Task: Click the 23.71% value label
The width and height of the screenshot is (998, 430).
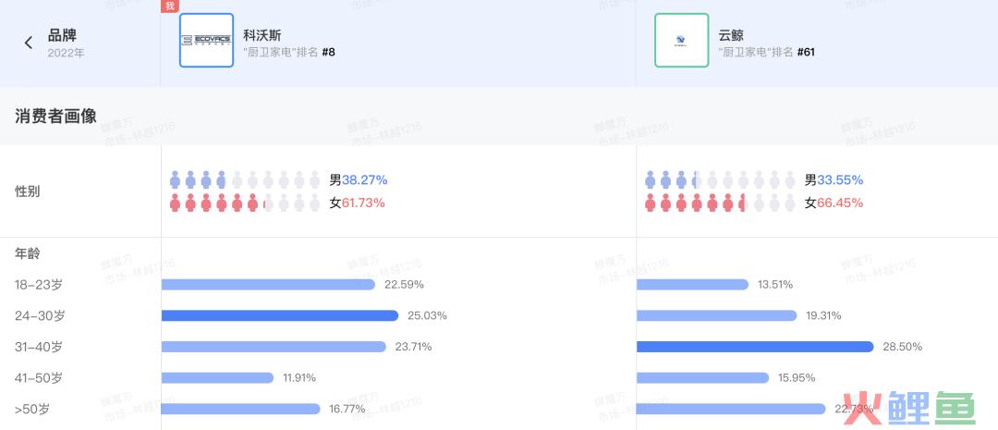Action: (x=414, y=347)
